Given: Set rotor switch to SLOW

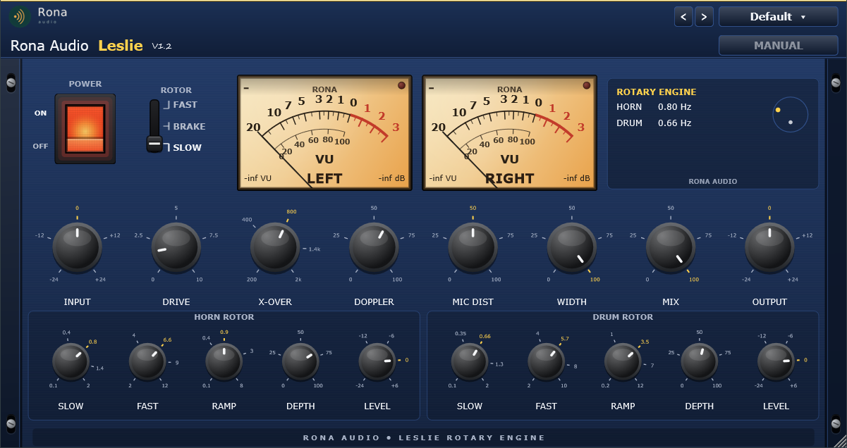Looking at the screenshot, I should [x=187, y=147].
